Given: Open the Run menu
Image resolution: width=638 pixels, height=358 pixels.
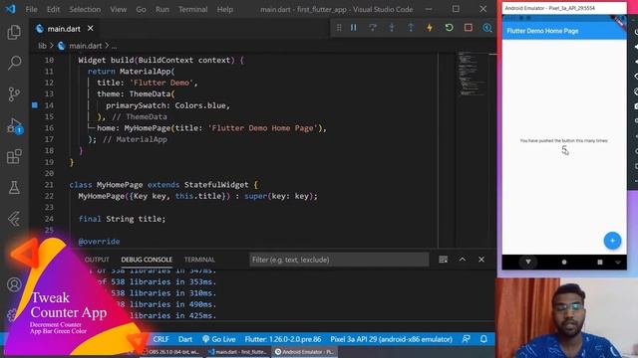Looking at the screenshot, I should pos(161,9).
